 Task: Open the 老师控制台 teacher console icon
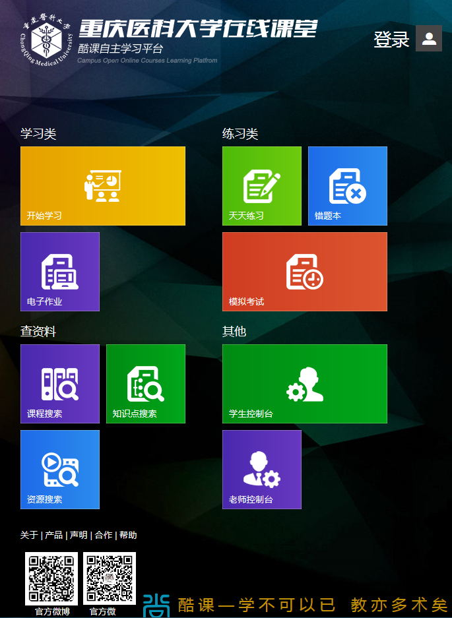point(262,470)
